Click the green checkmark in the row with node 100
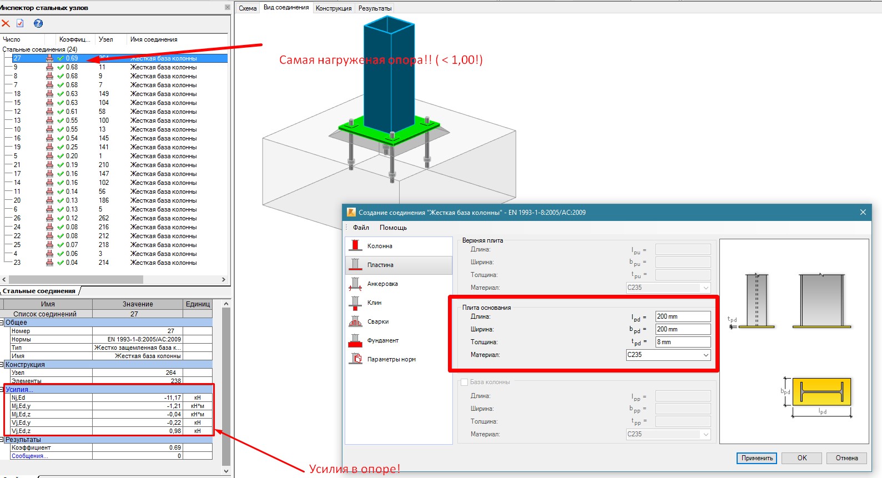The image size is (882, 478). tap(61, 120)
